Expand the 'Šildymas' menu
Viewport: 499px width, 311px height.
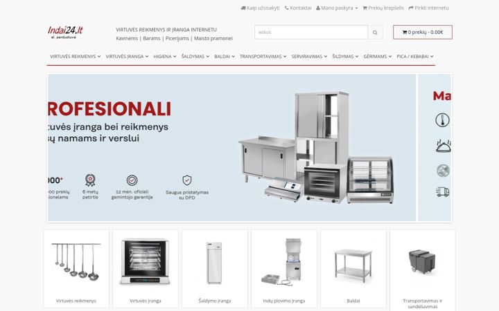pos(345,57)
